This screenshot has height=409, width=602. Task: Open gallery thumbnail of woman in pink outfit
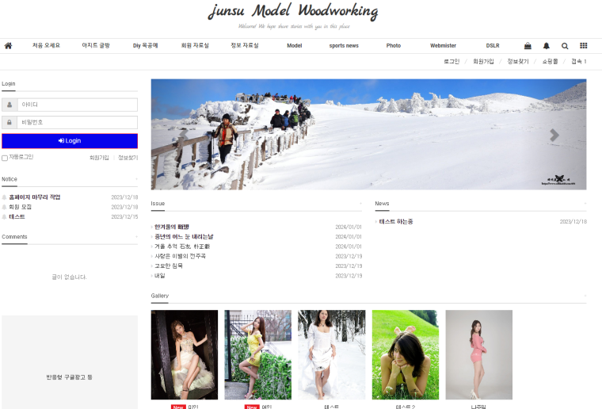tap(478, 354)
